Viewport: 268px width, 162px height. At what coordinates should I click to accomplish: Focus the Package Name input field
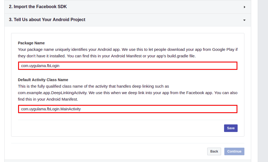pos(127,66)
